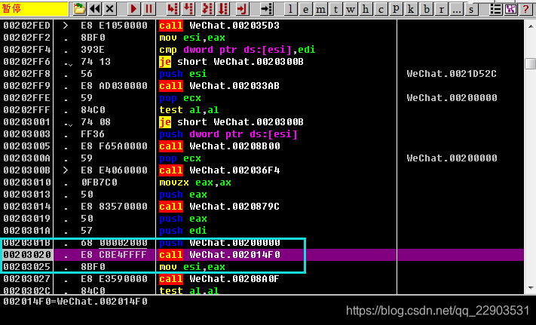
Task: Select the call WeChat.002036F4 instruction
Action: point(219,170)
